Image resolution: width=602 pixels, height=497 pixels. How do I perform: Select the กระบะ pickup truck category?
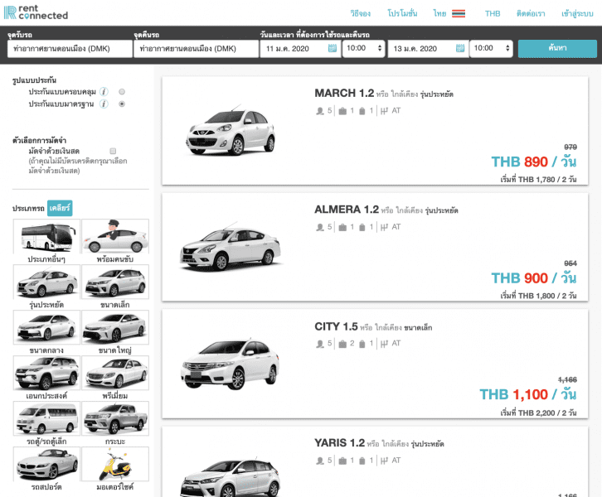[x=115, y=424]
